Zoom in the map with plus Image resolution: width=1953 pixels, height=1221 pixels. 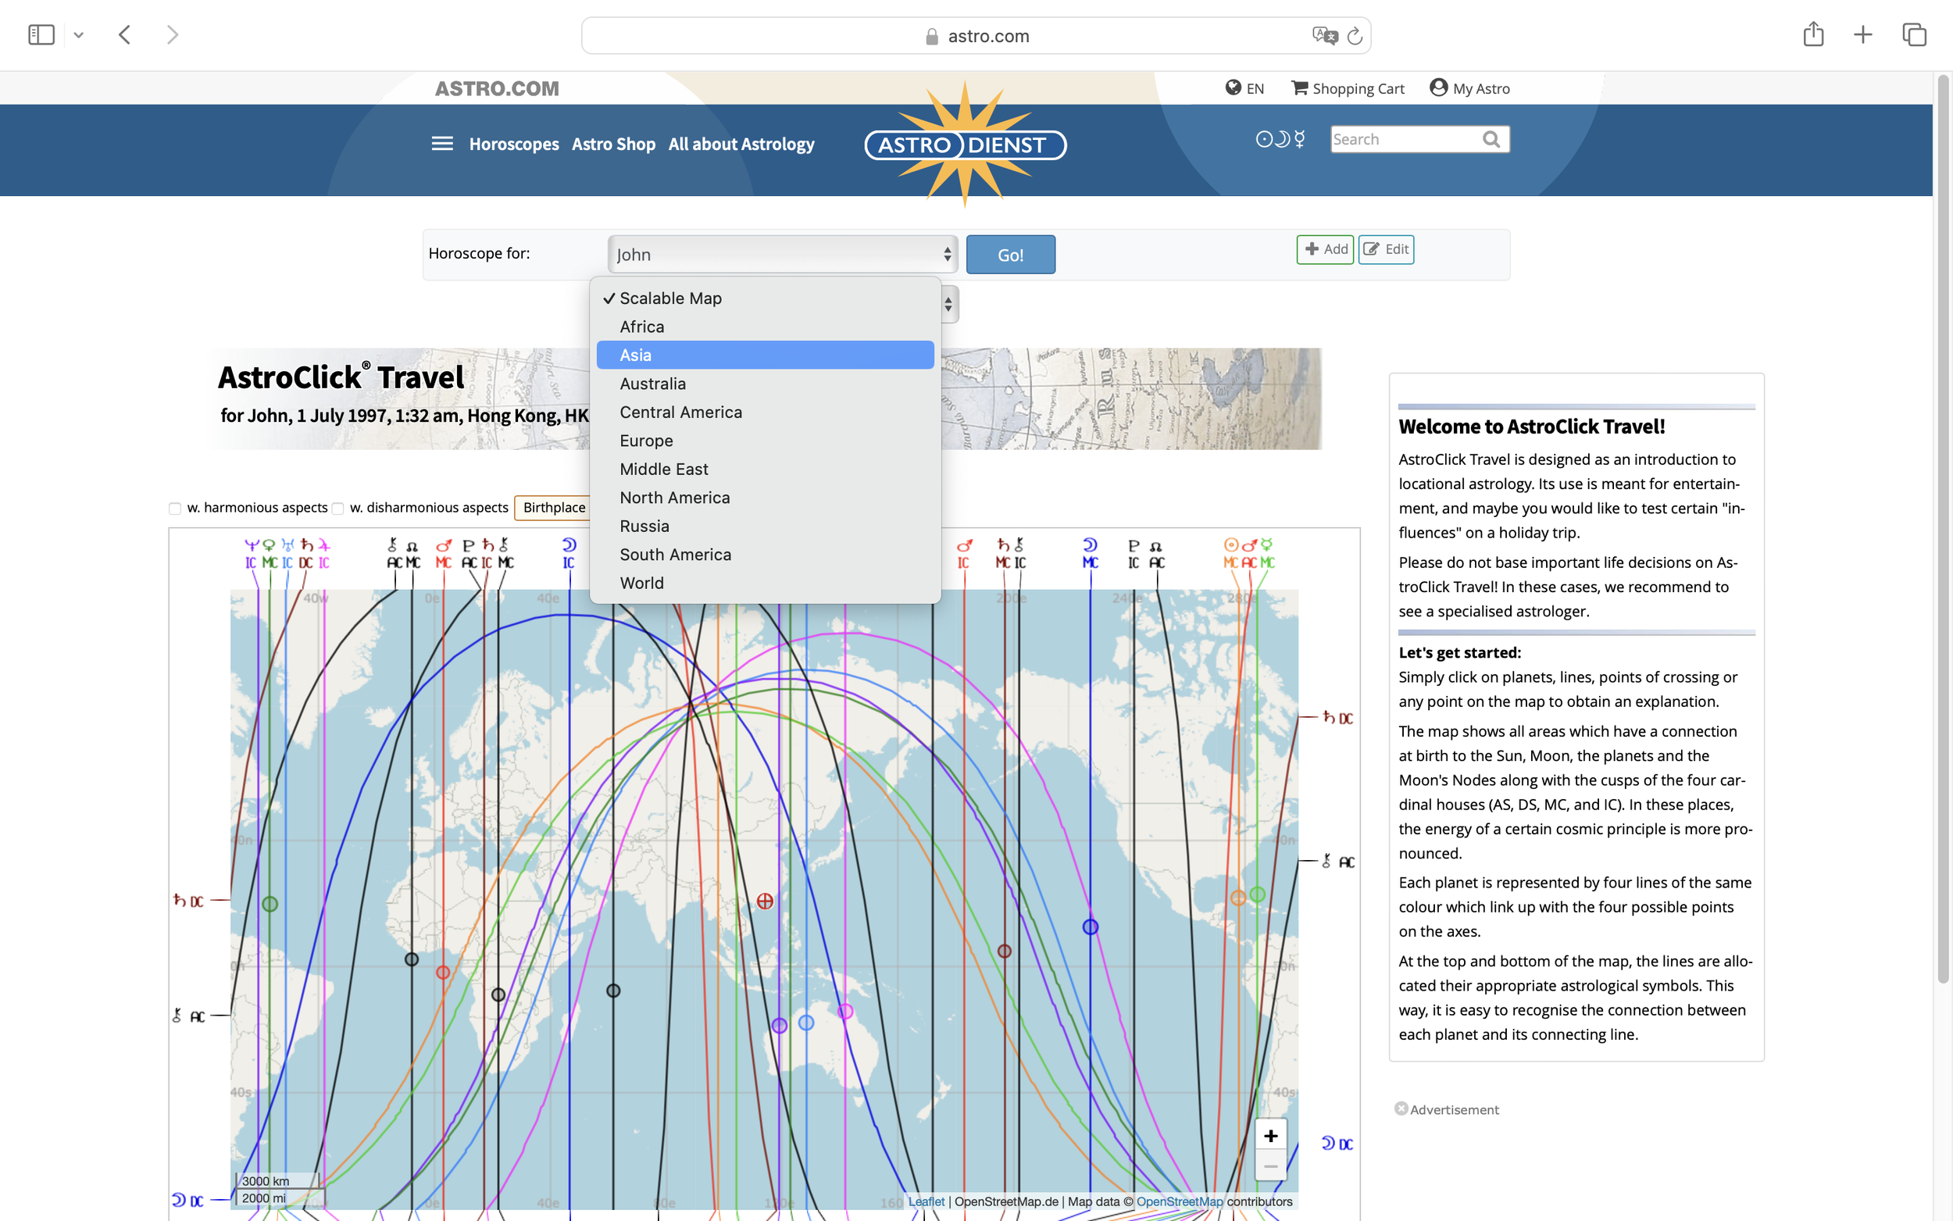tap(1270, 1135)
